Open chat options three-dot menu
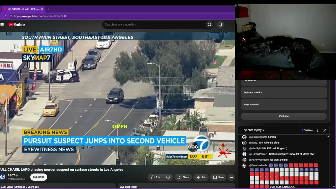Image resolution: width=336 pixels, height=189 pixels. tap(317, 130)
